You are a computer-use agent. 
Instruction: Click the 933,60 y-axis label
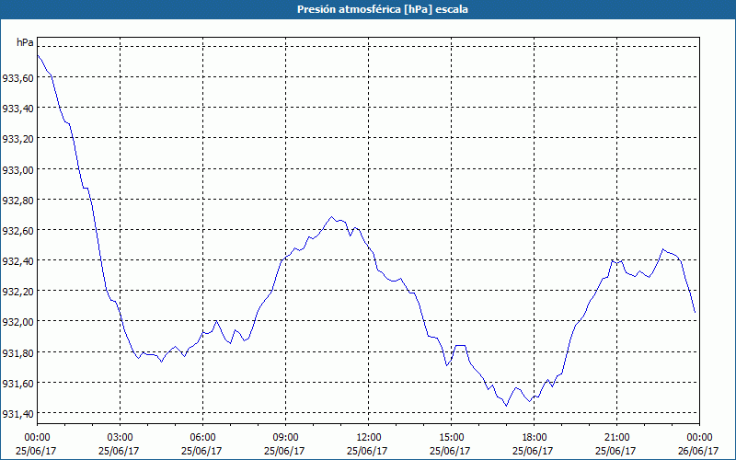tap(17, 78)
